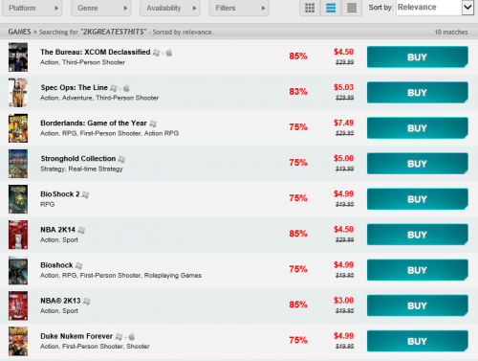Click 'Action, Adventure, Third-Person Shooter' genre text
478x361 pixels.
[99, 98]
